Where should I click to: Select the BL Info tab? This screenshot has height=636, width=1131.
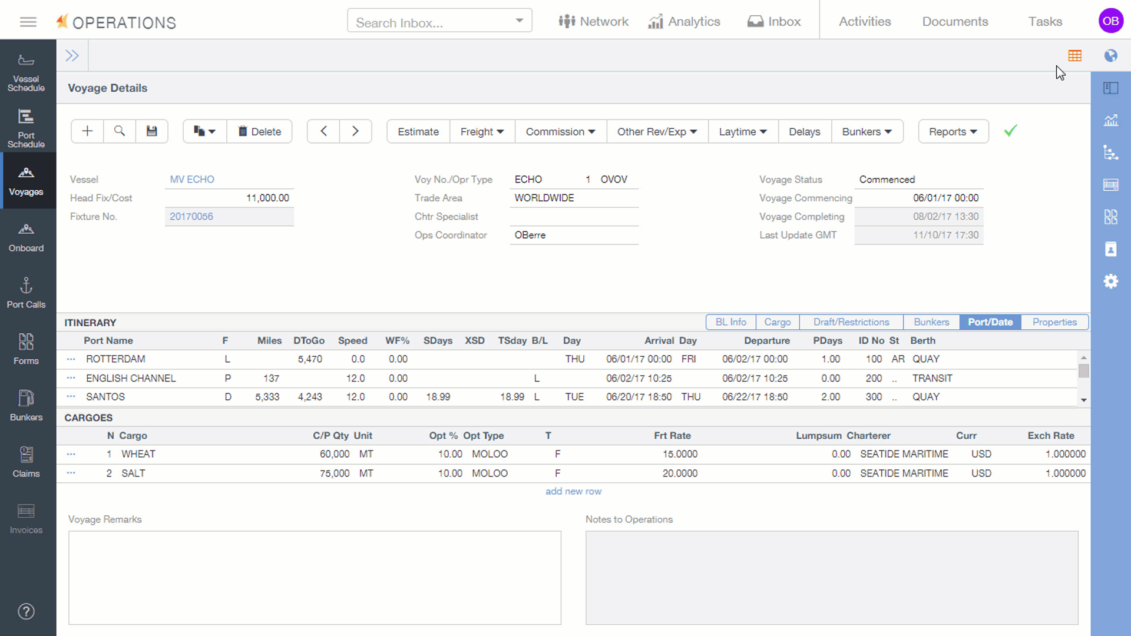click(730, 322)
